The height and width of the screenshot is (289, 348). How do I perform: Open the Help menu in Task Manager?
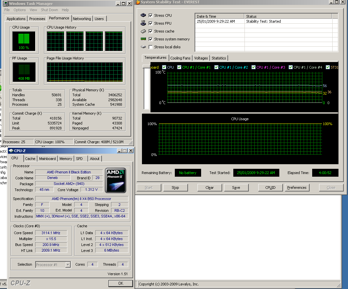65,10
